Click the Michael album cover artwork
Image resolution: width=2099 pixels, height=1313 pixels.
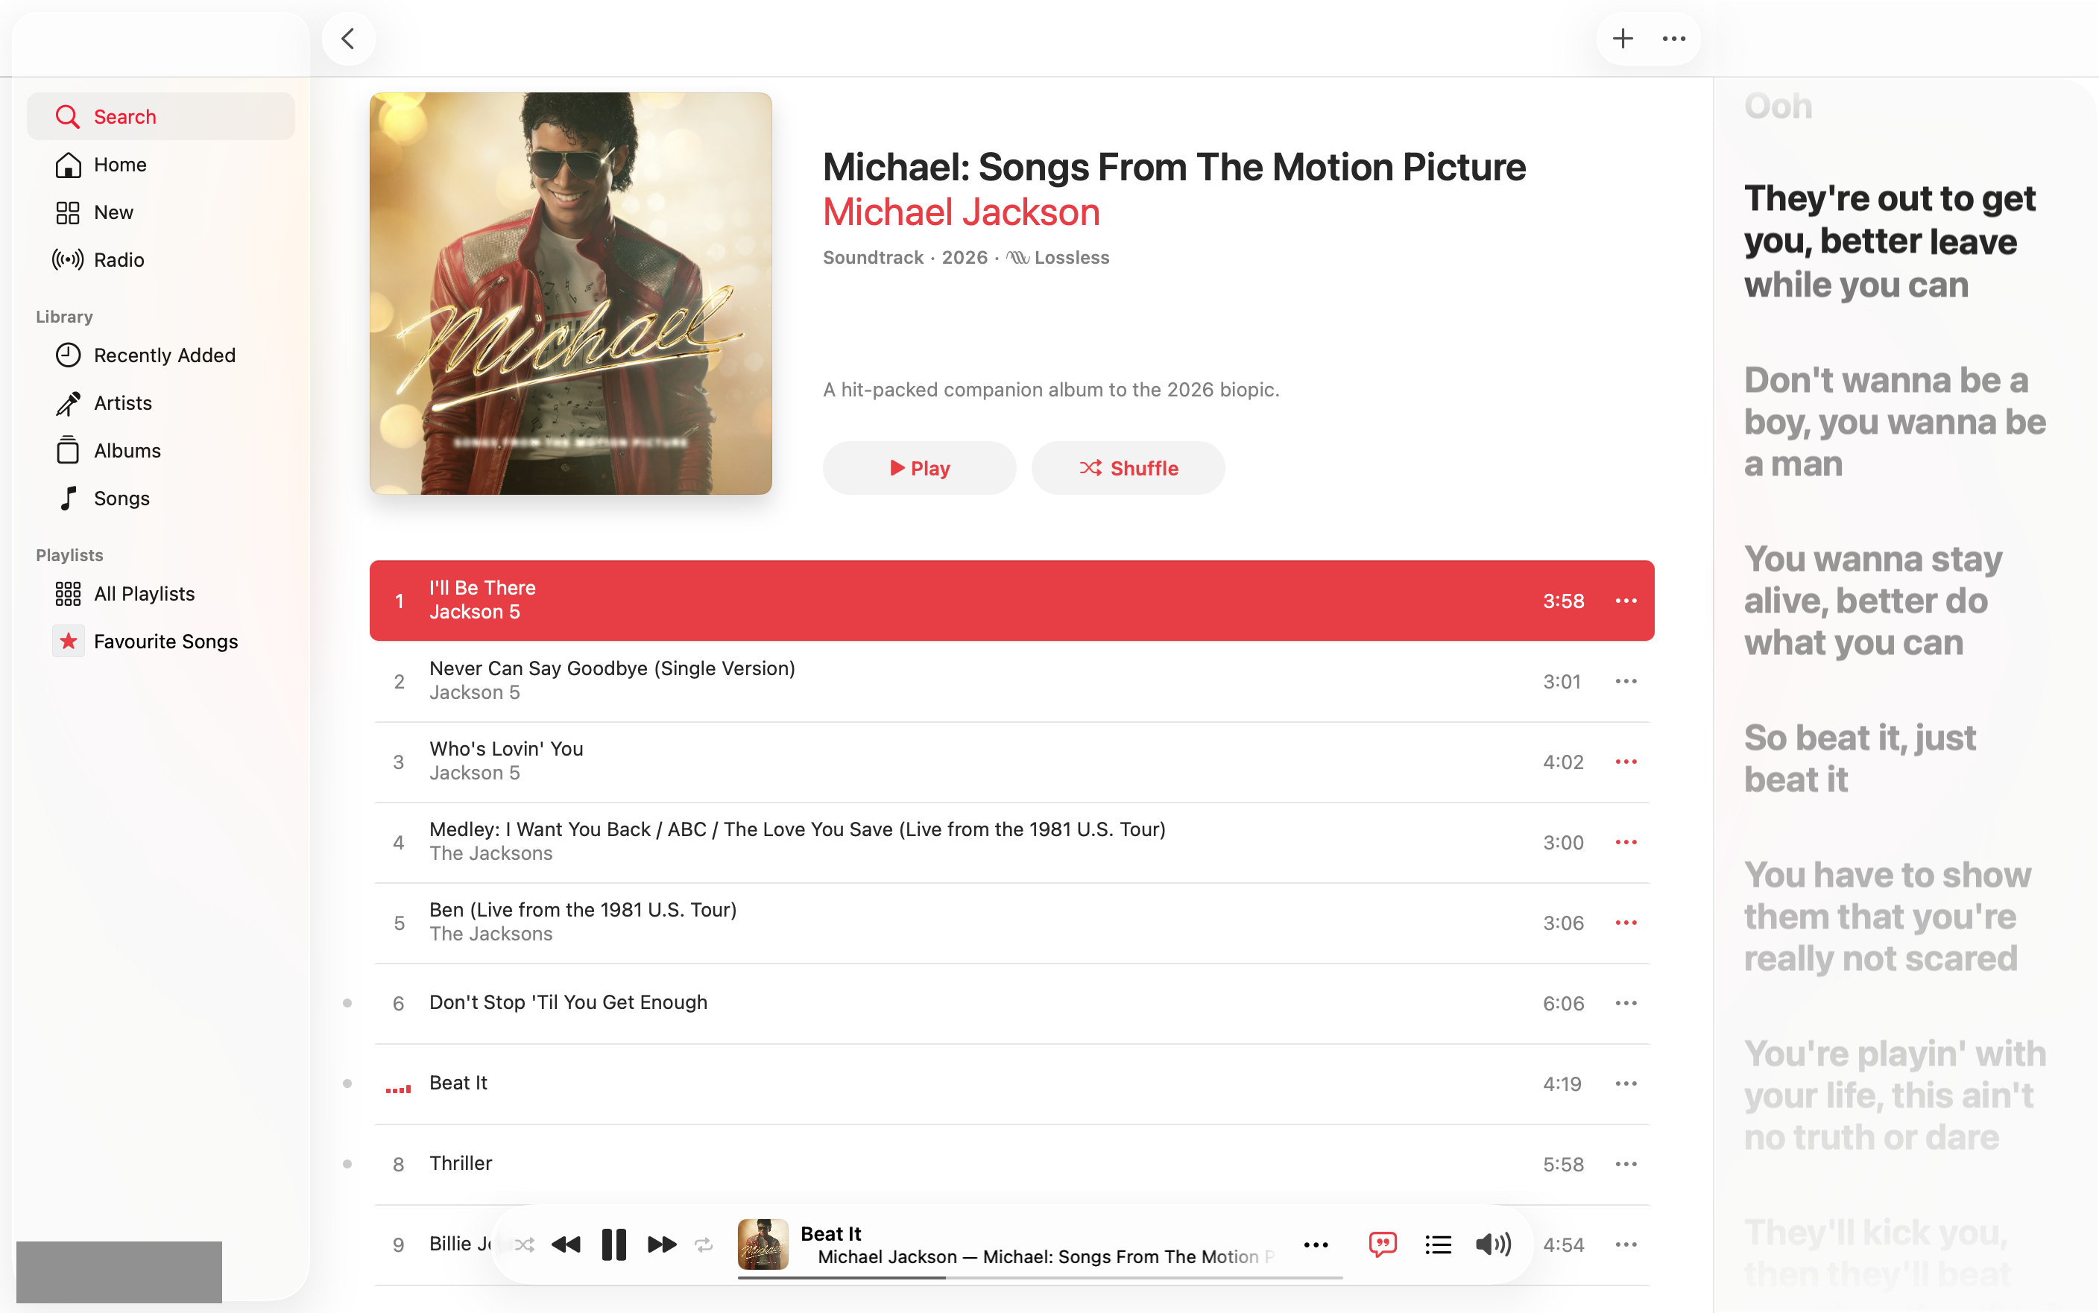pos(570,294)
